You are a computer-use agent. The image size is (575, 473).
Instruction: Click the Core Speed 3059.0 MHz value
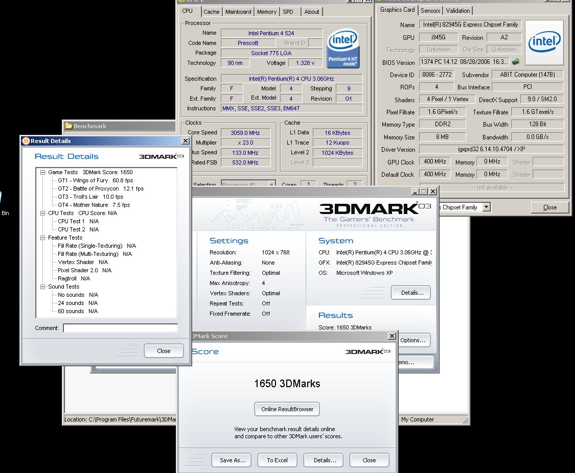click(245, 133)
